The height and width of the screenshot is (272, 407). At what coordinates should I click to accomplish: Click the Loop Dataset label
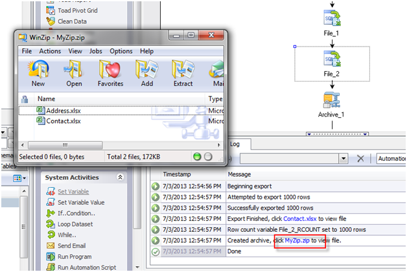click(75, 224)
